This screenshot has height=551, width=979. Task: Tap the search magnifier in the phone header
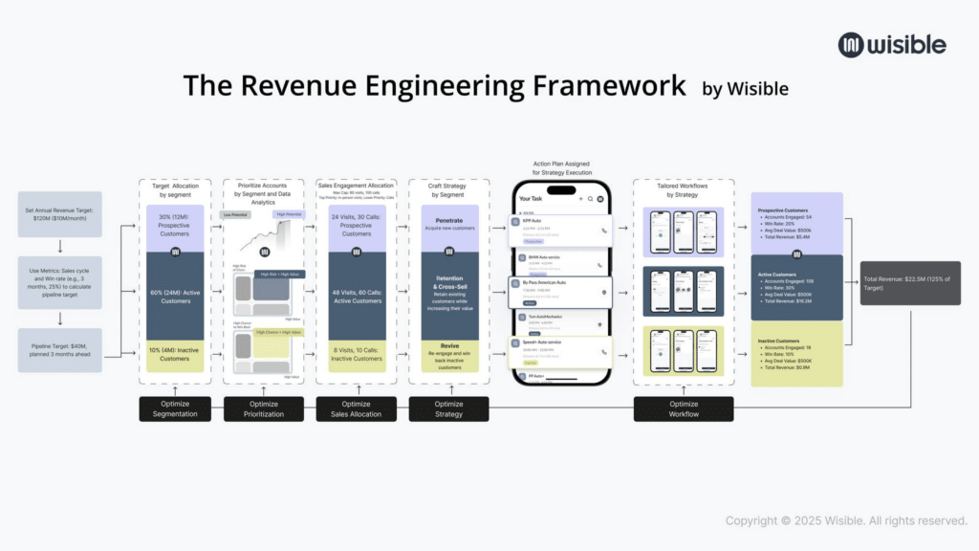590,199
